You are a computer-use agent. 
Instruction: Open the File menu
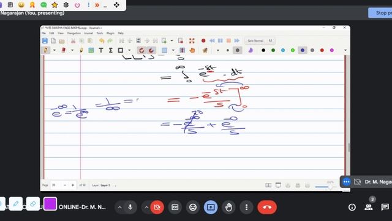(x=43, y=33)
